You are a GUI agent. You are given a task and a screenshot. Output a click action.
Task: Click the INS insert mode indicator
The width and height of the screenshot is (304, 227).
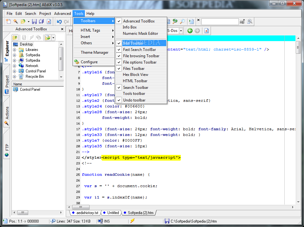tap(107, 221)
